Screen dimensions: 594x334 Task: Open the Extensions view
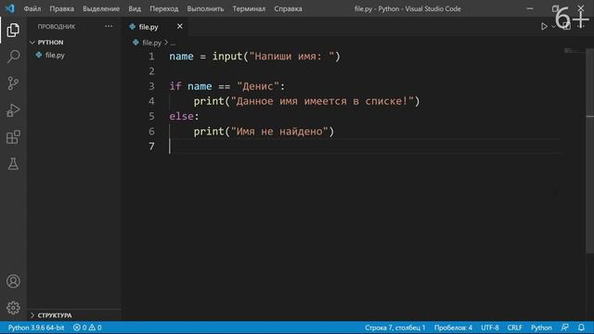click(x=13, y=137)
